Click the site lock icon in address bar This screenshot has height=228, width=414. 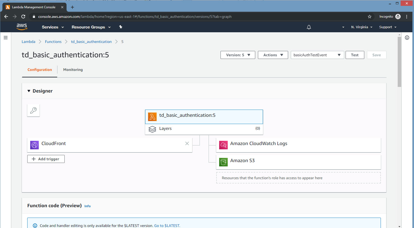[34, 17]
